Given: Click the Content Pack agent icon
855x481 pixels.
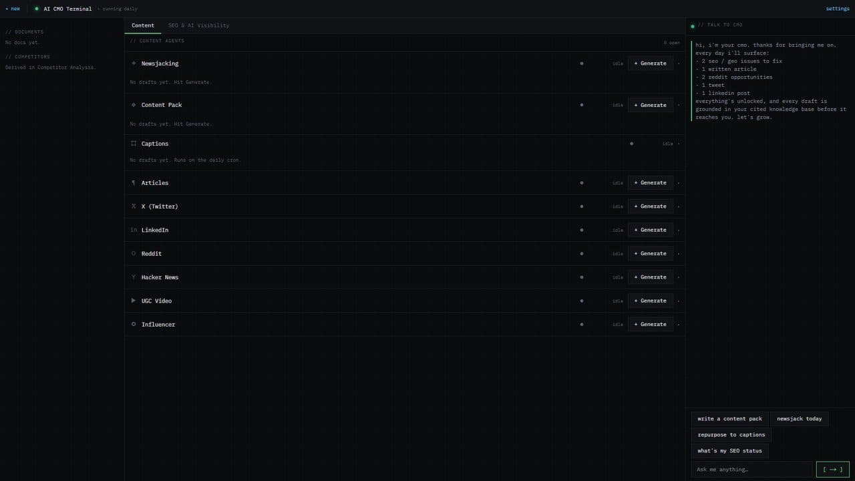Looking at the screenshot, I should (x=134, y=105).
